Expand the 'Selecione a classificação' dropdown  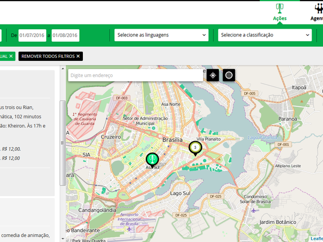(265, 35)
